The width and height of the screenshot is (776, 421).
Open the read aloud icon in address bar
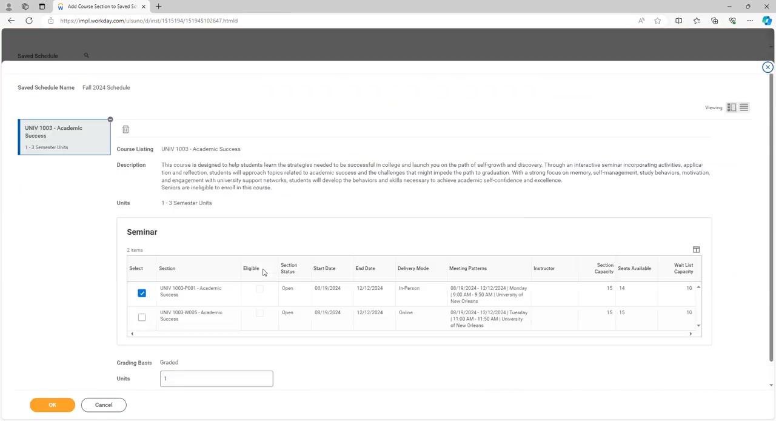(641, 21)
